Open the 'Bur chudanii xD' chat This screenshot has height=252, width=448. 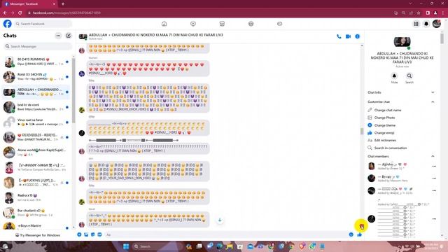tap(36, 213)
